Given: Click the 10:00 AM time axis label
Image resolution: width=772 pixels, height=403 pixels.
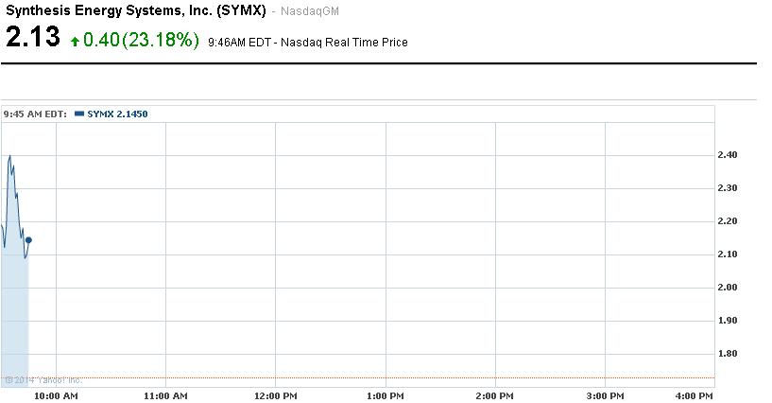Looking at the screenshot, I should pyautogui.click(x=57, y=394).
